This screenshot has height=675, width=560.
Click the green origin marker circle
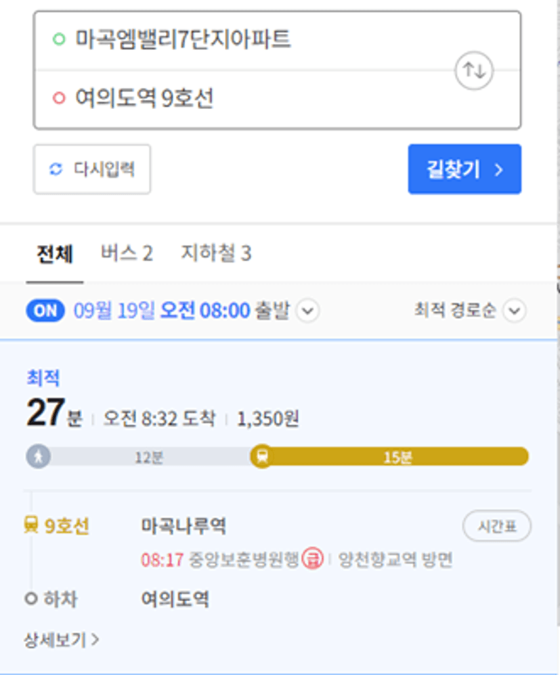click(x=59, y=39)
